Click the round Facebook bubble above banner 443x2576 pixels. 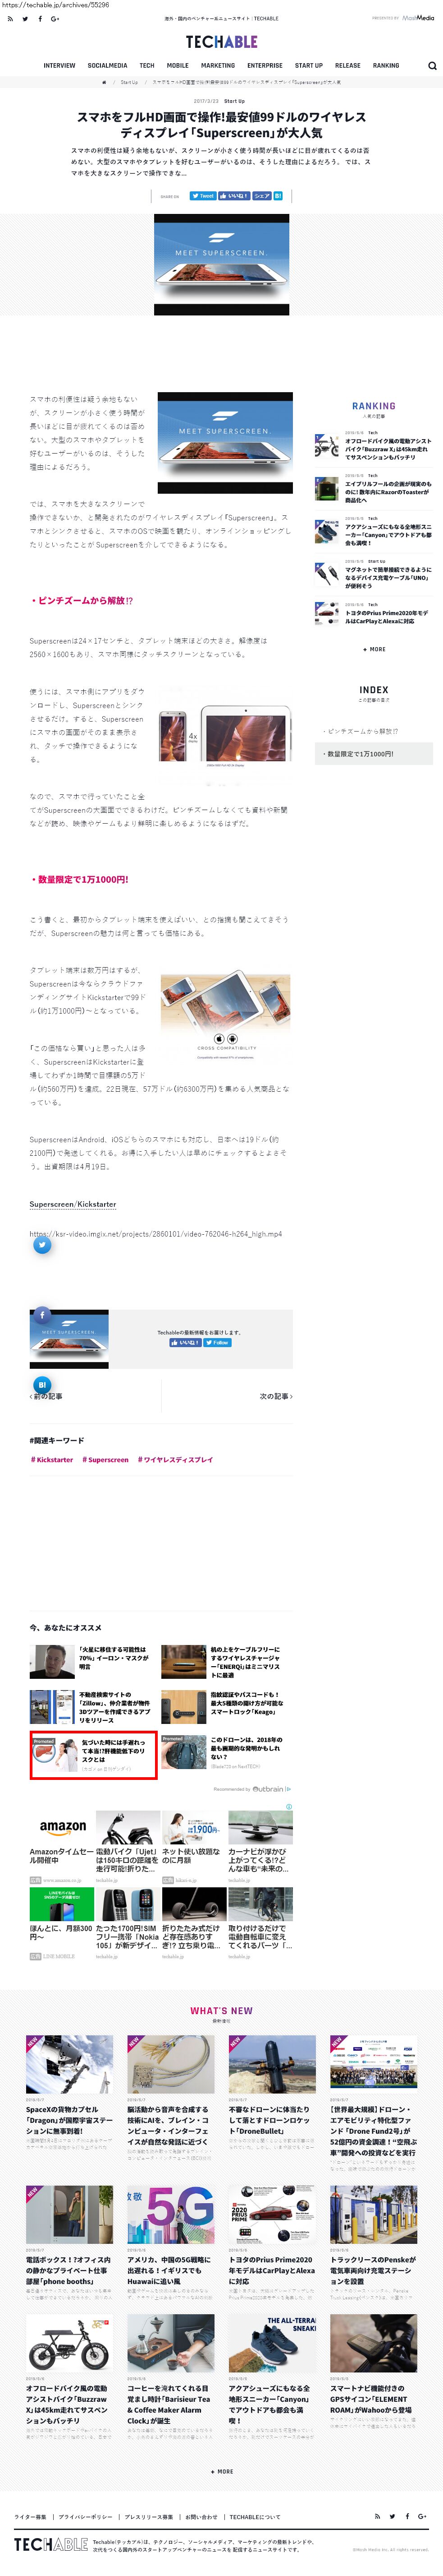42,1315
